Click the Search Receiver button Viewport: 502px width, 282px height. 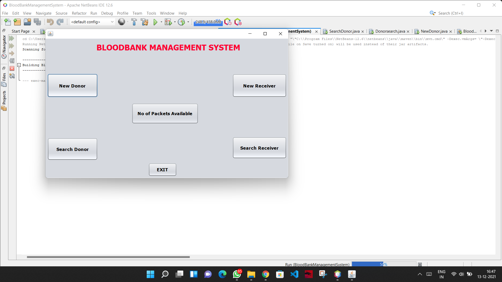[259, 148]
